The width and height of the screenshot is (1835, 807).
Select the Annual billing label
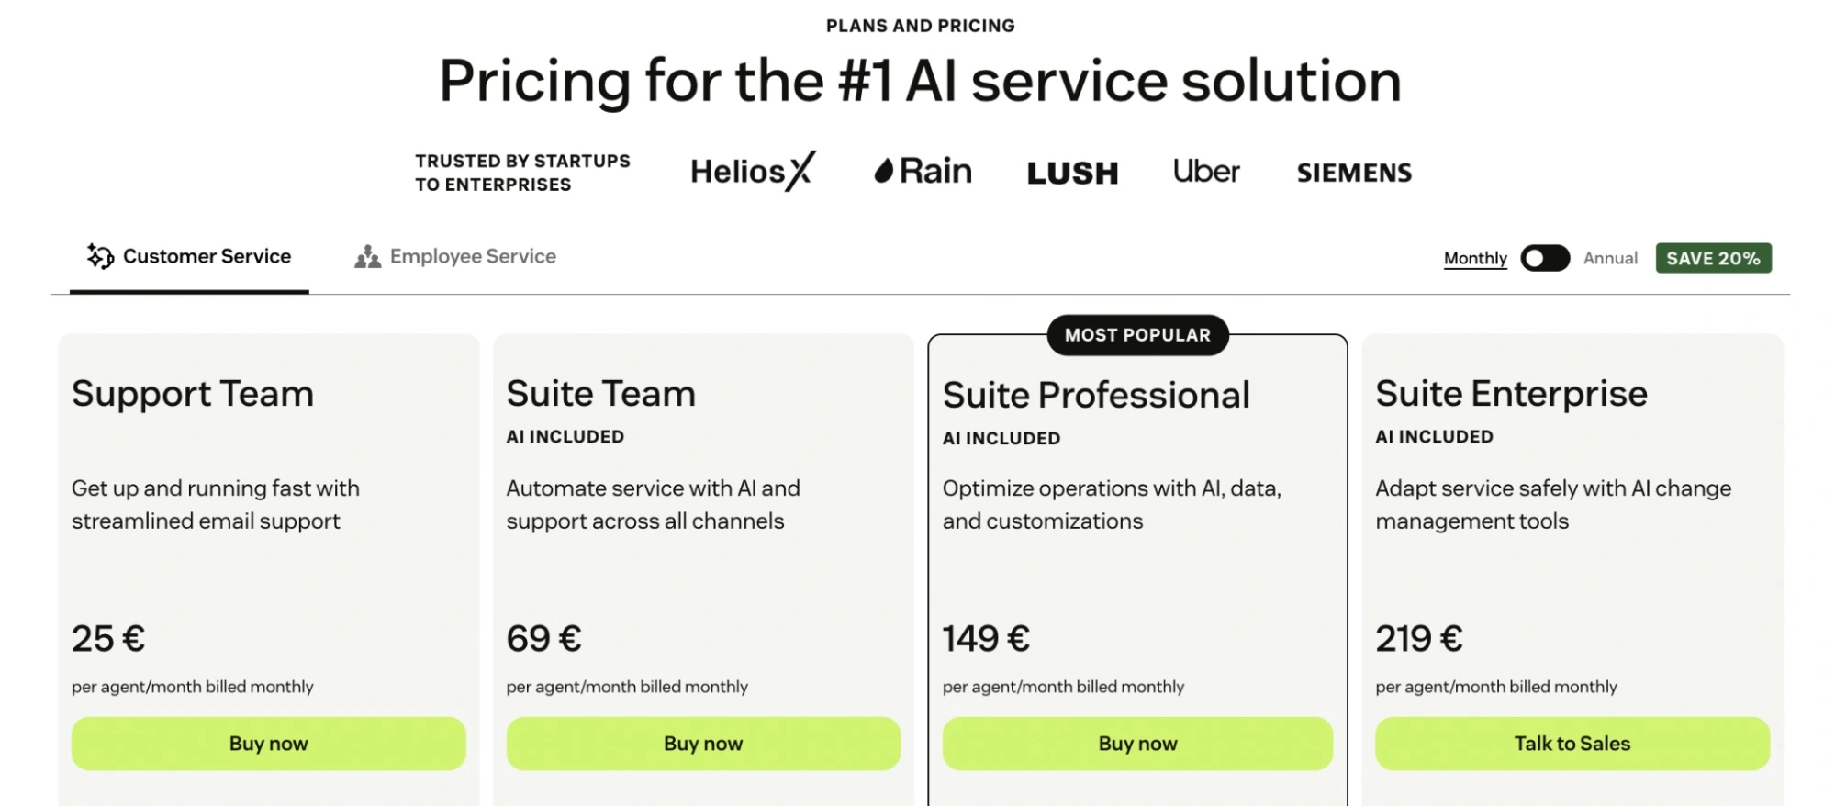click(1610, 258)
